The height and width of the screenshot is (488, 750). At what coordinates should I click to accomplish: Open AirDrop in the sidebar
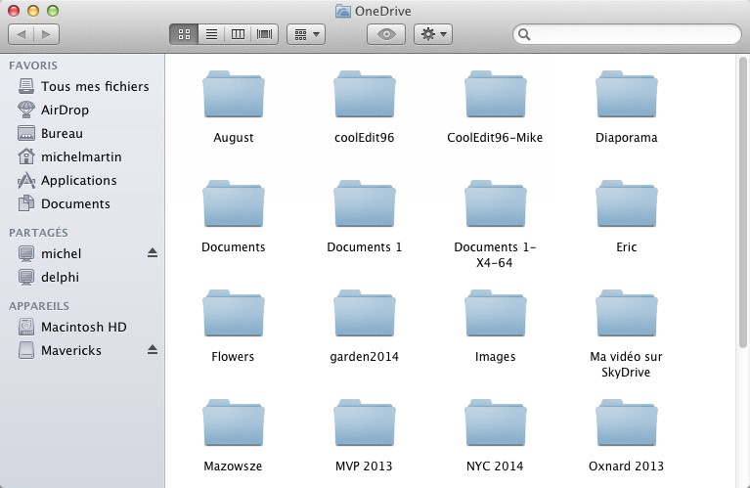tap(65, 110)
